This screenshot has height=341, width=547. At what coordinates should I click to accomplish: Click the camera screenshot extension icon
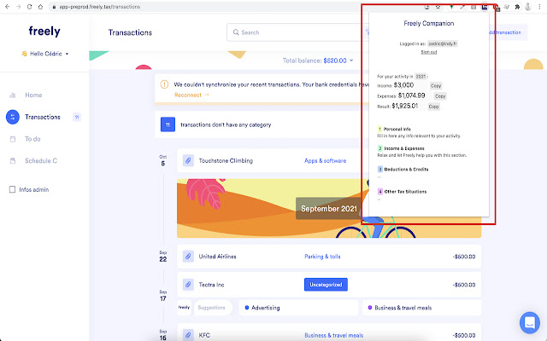473,7
